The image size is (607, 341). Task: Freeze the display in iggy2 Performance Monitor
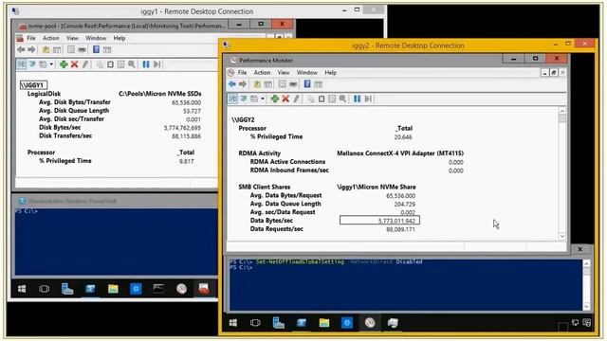(x=357, y=99)
